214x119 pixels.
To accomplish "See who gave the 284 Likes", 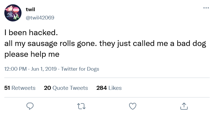I will tap(109, 88).
